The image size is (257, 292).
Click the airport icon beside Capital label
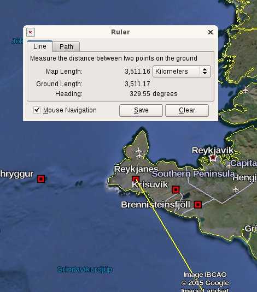229,165
